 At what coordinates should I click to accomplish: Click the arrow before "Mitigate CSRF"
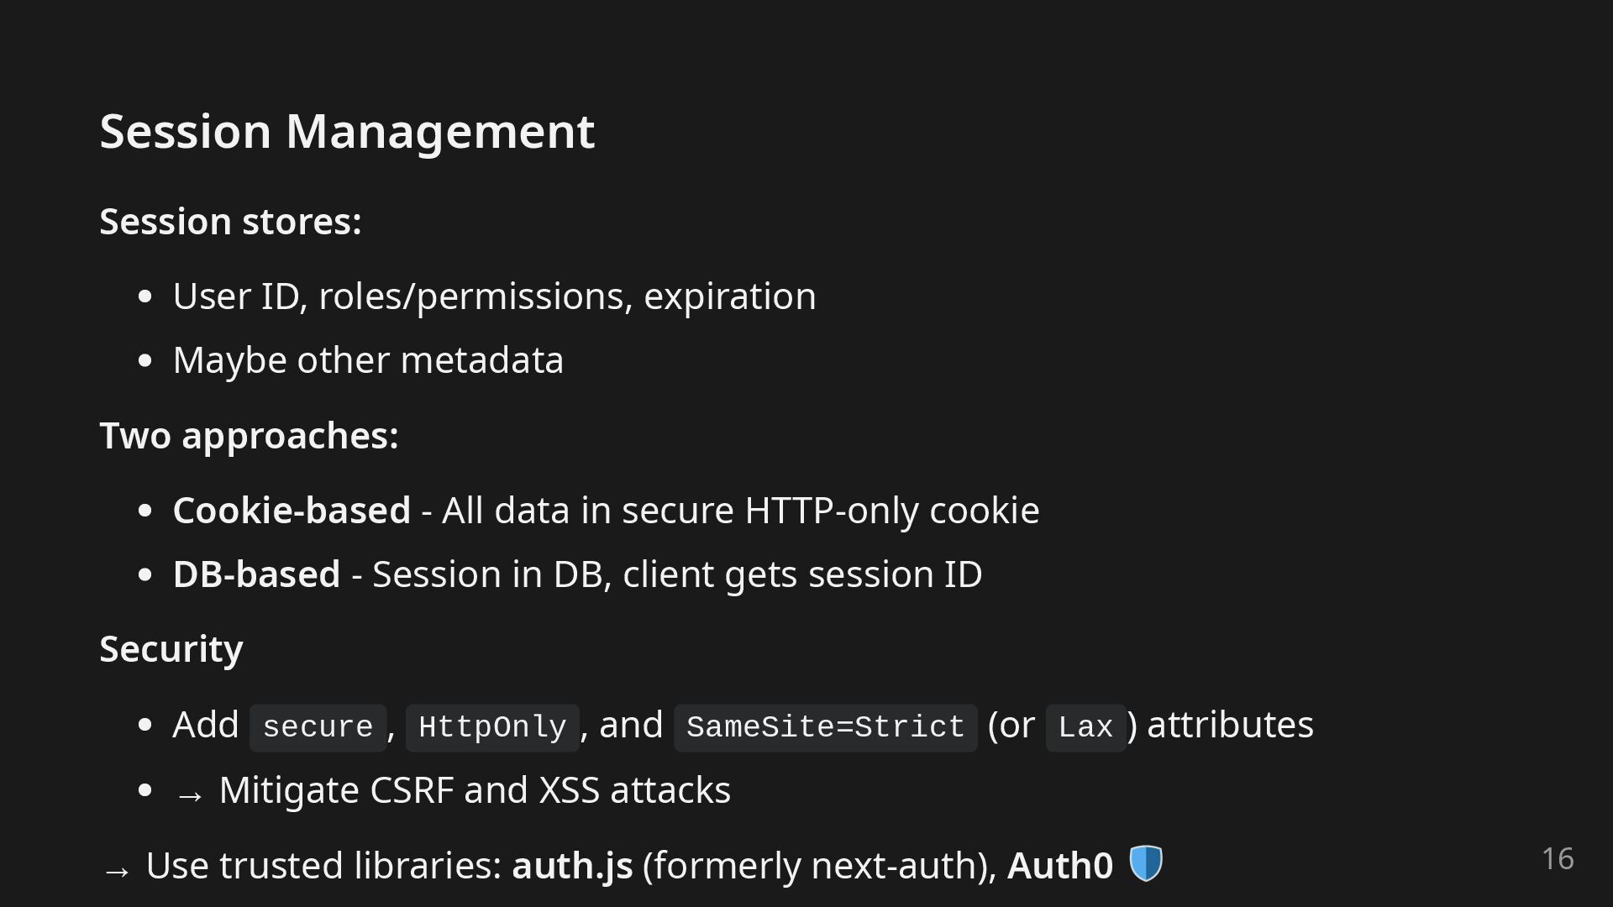(x=190, y=794)
